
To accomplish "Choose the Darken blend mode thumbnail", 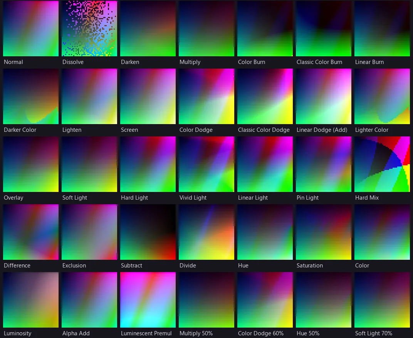I will 148,29.
